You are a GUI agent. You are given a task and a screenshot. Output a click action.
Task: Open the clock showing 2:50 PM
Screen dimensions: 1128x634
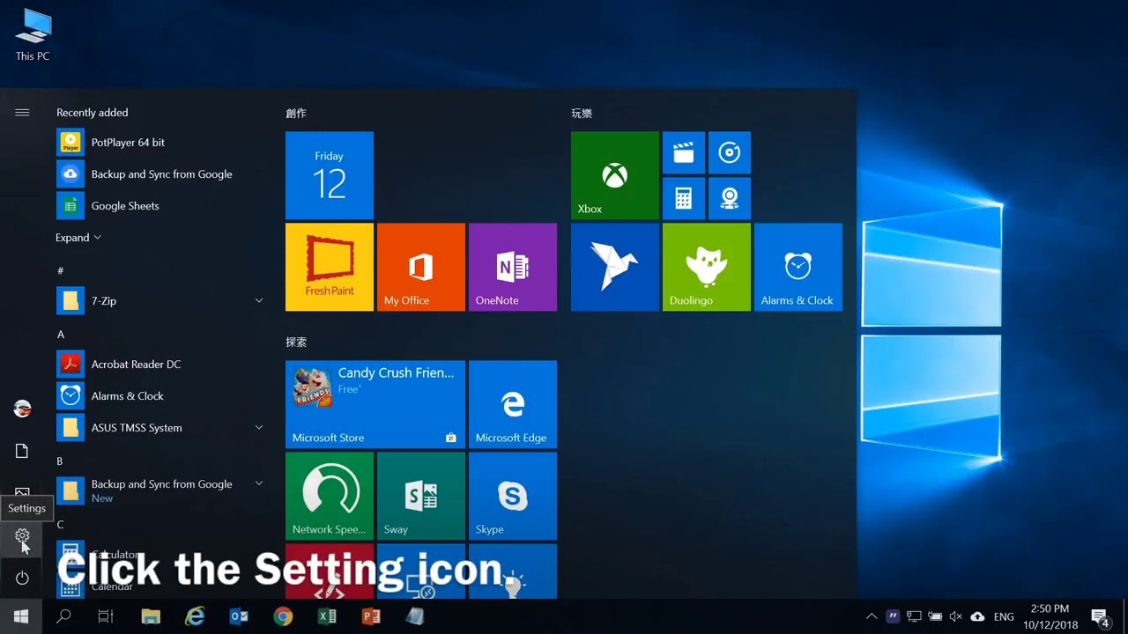(x=1050, y=616)
